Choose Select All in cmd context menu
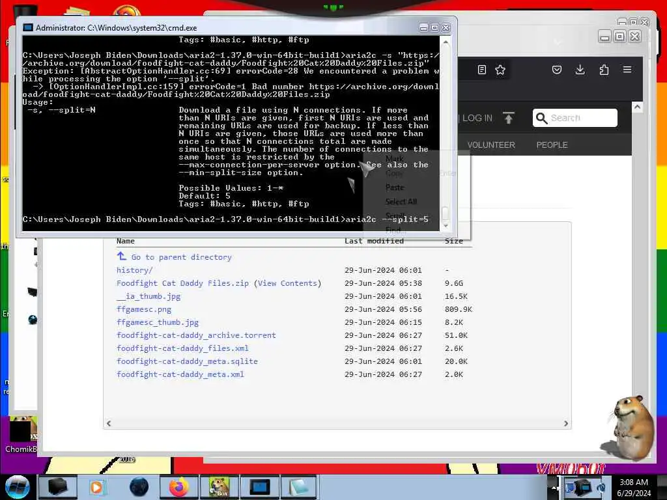This screenshot has height=500, width=667. click(x=401, y=202)
